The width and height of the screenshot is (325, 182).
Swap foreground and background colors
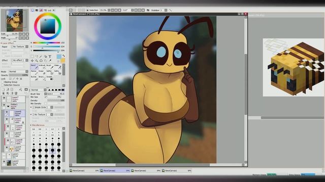(63, 56)
